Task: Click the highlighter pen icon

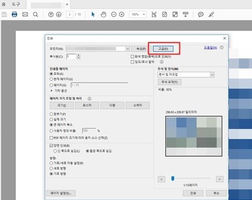Action: point(211,15)
